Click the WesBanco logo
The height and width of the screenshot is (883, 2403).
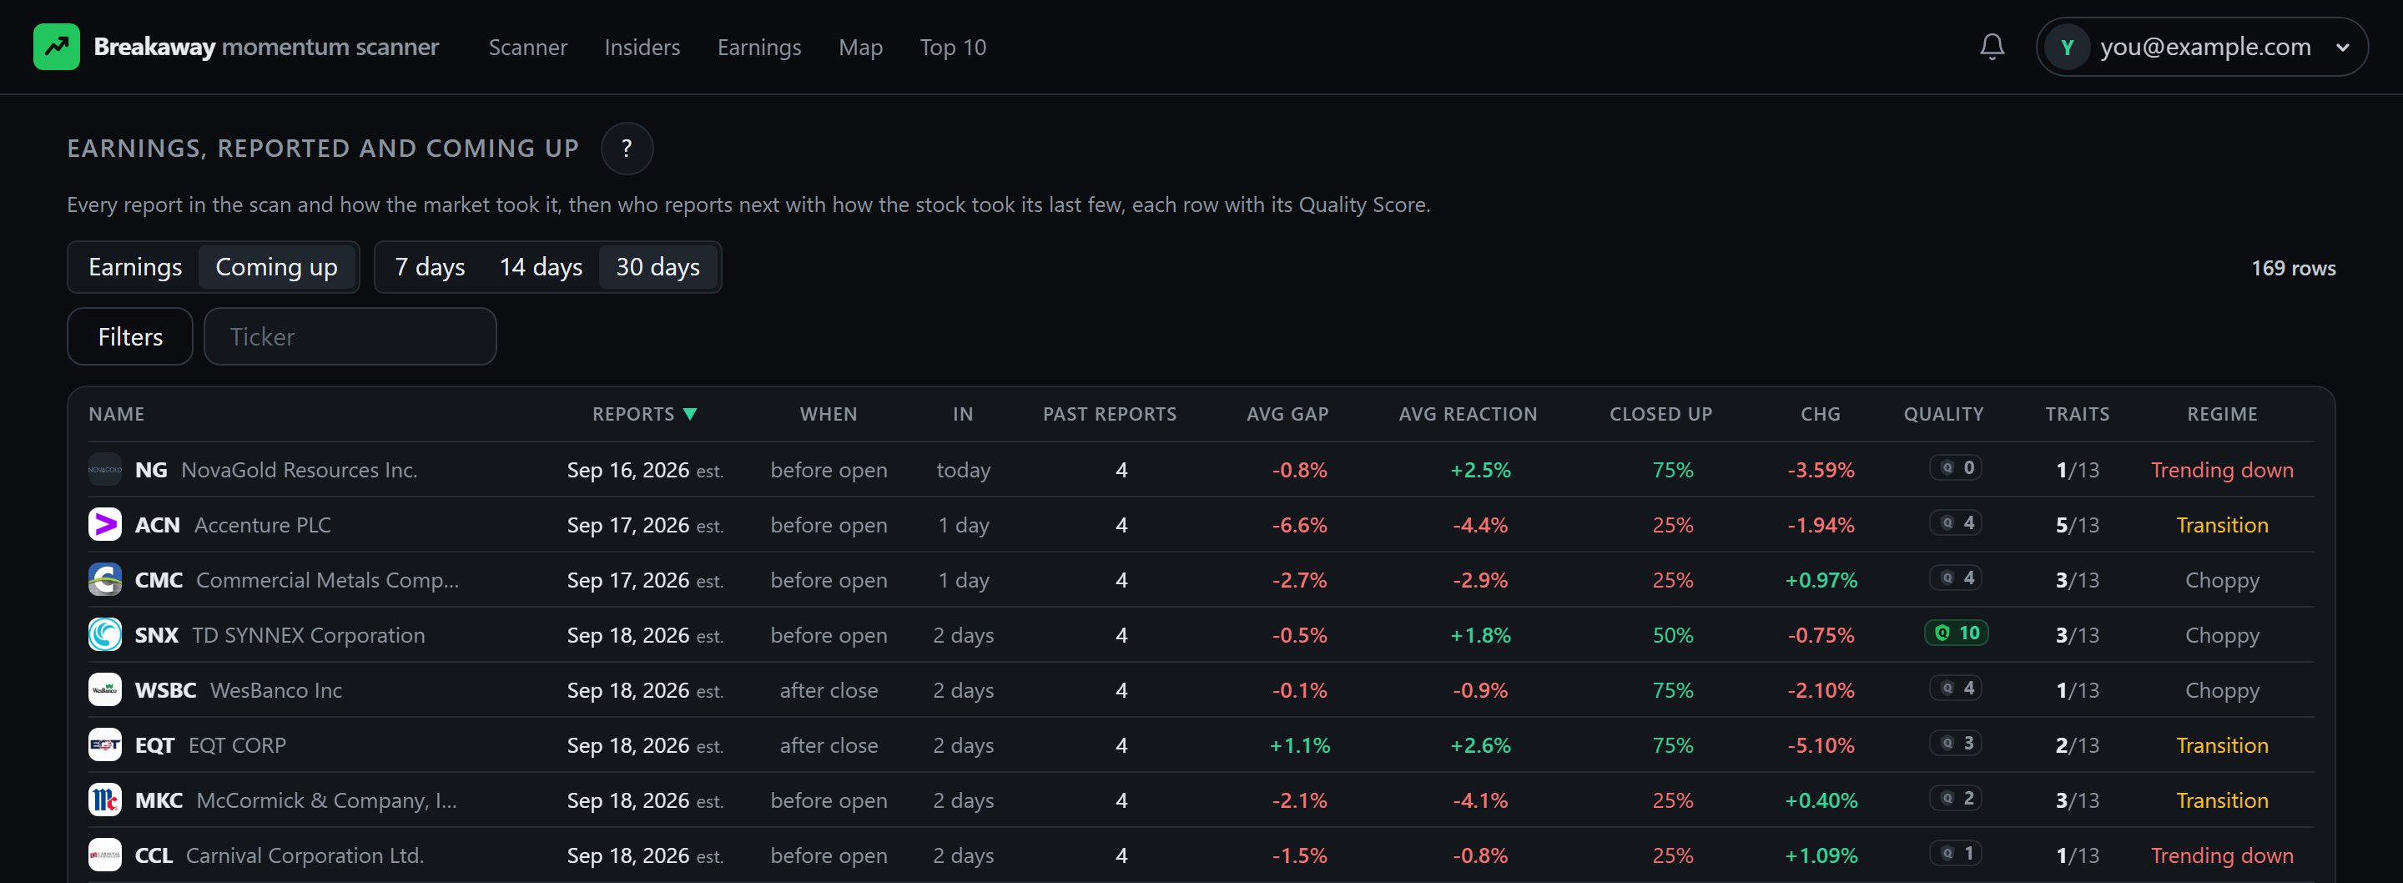pos(104,689)
